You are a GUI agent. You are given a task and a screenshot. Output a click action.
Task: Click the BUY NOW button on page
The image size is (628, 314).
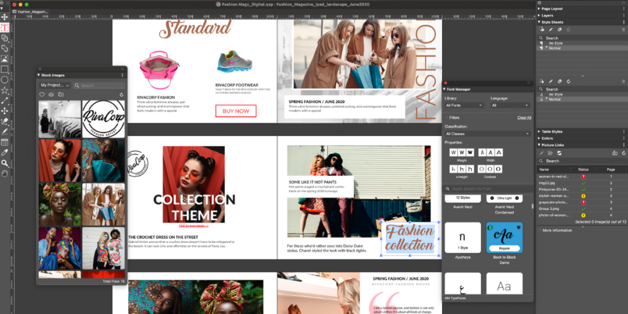point(235,111)
